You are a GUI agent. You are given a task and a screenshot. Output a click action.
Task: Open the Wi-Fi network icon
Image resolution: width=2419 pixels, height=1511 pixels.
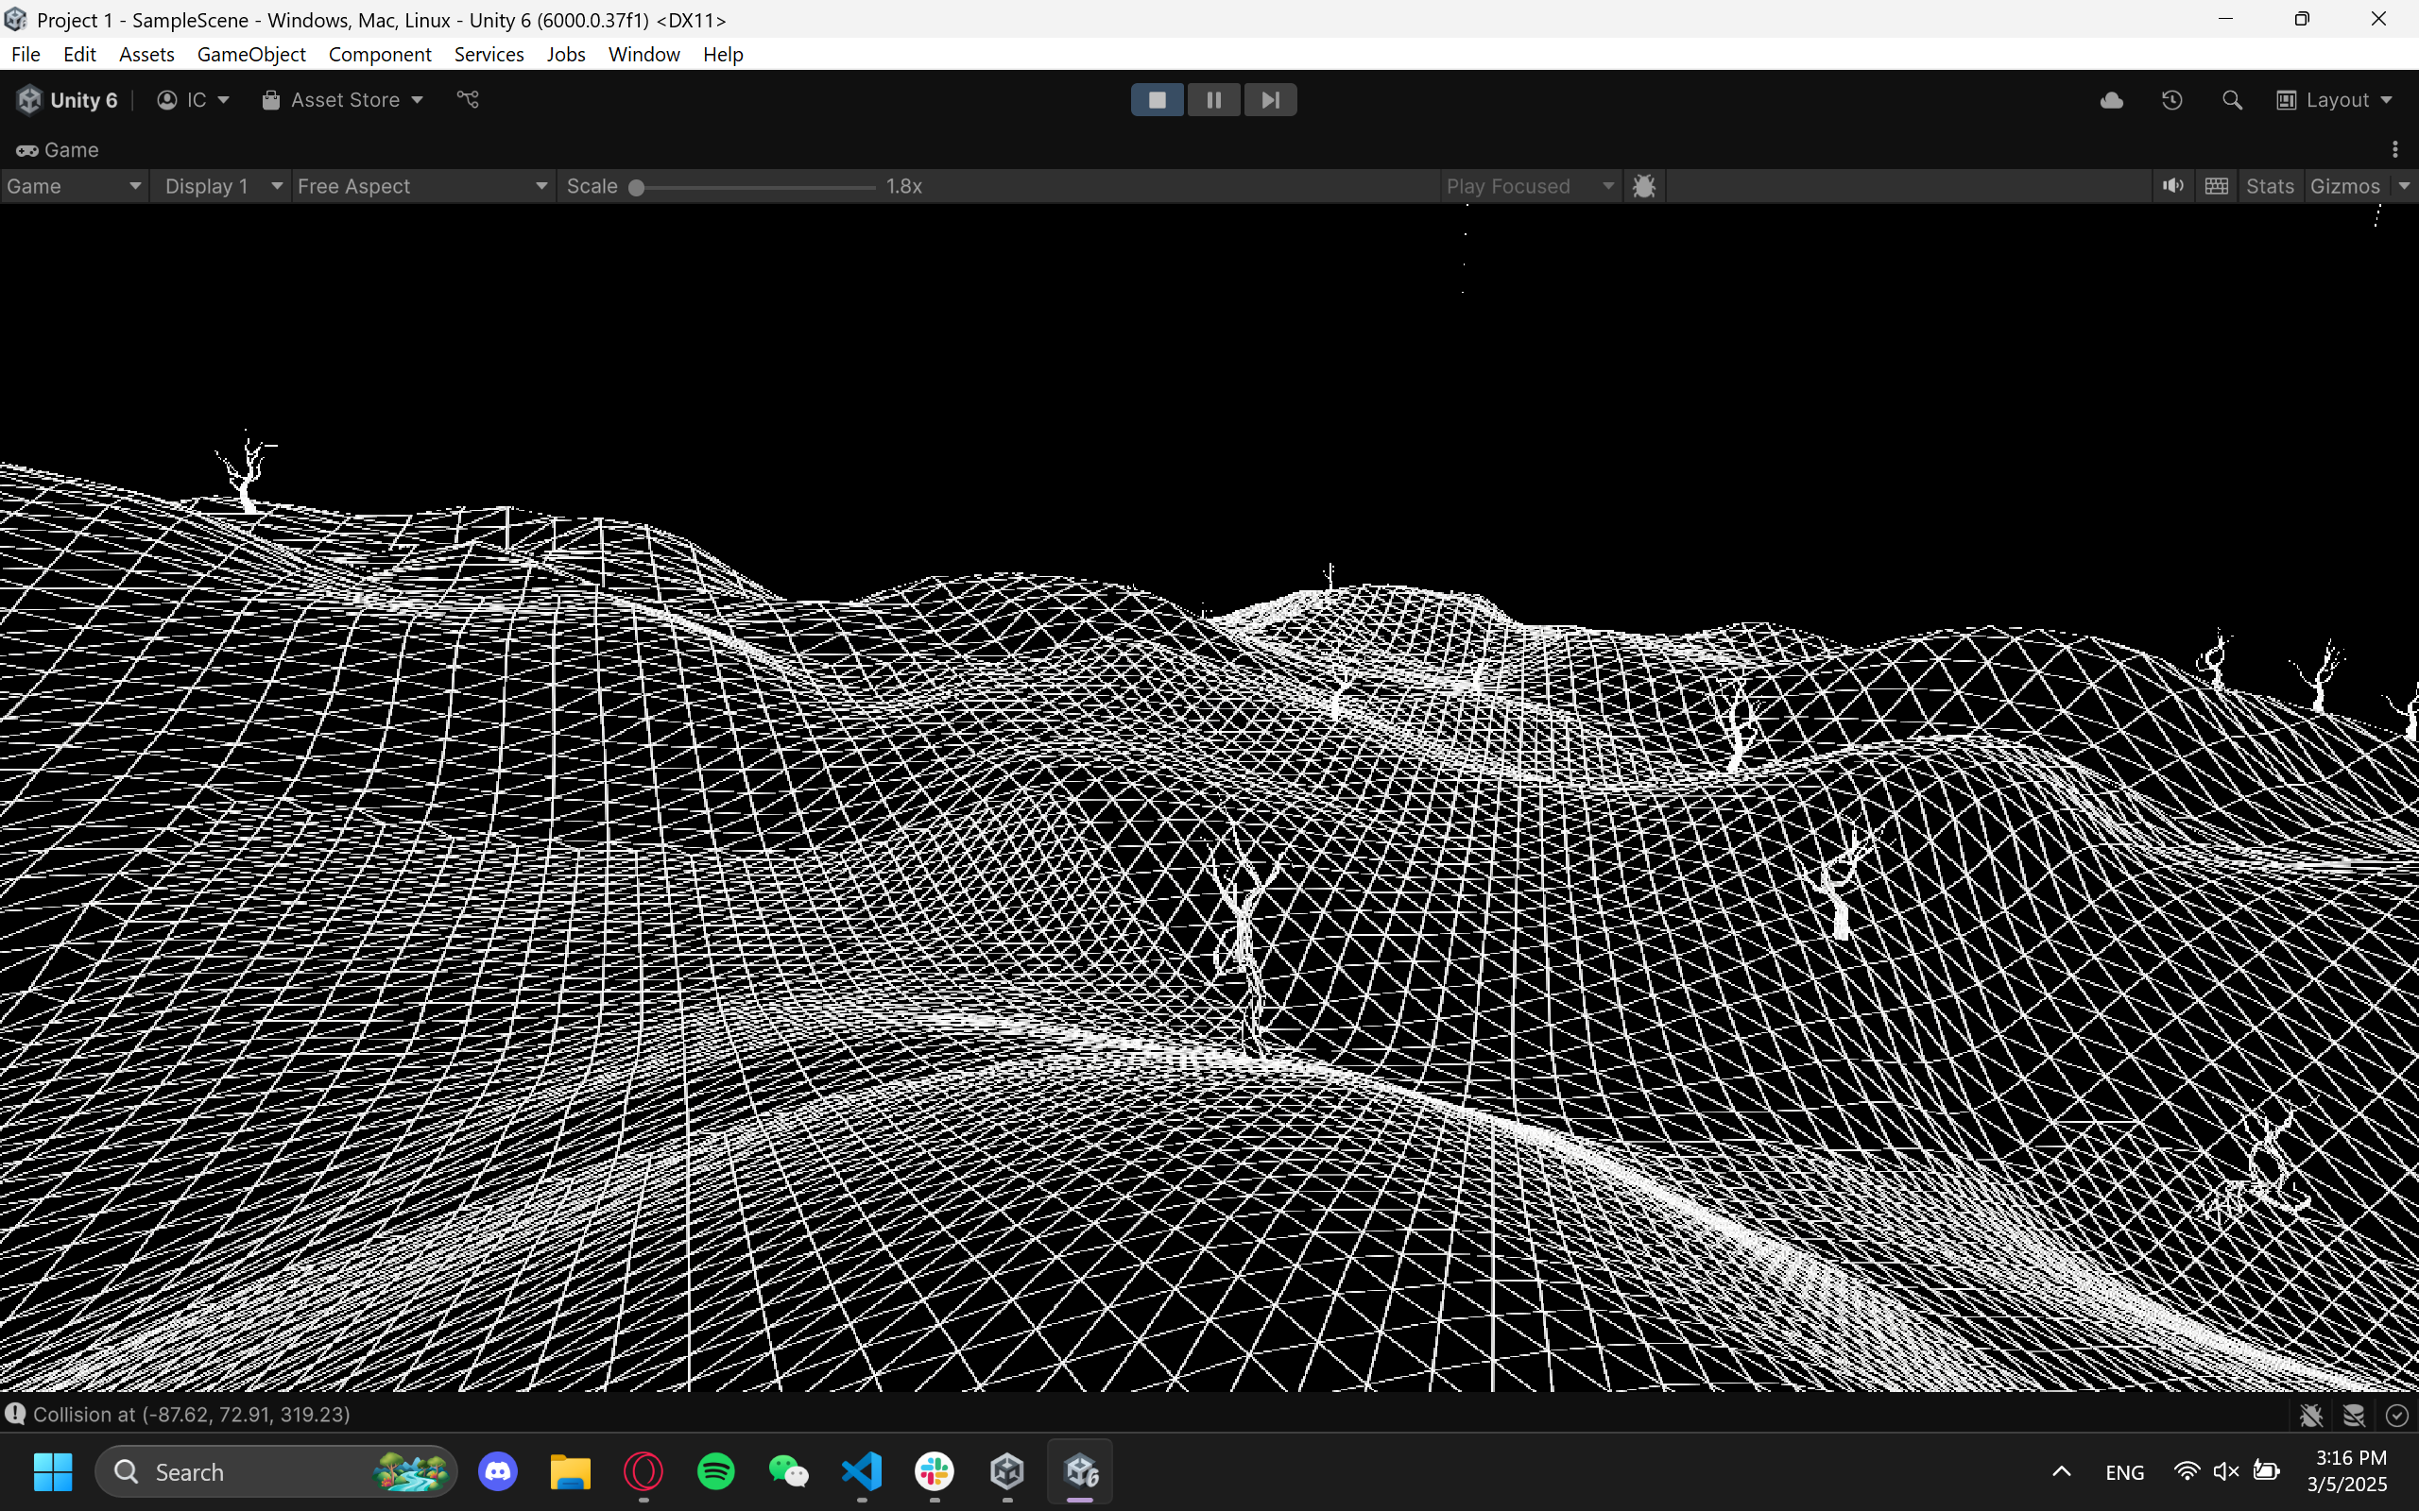(x=2187, y=1471)
